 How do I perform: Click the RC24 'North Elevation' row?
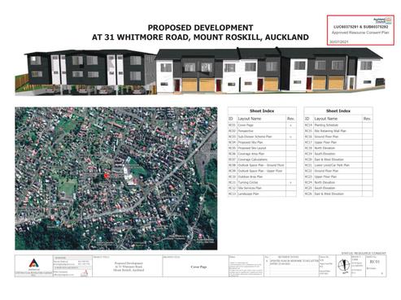click(338, 182)
